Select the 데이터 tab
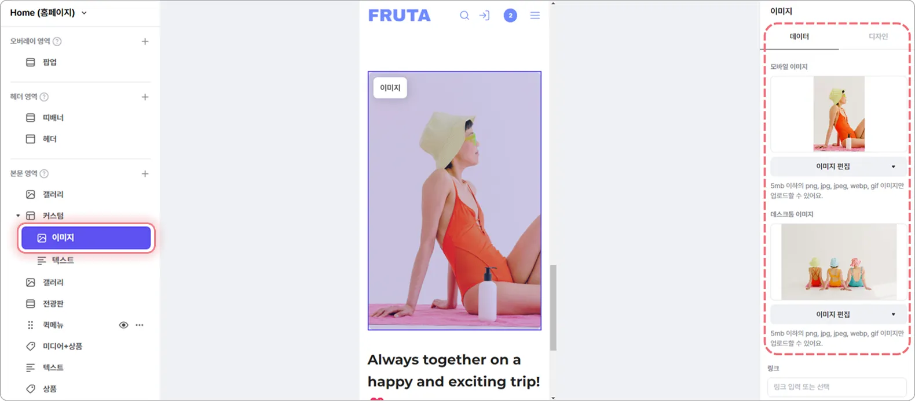This screenshot has width=915, height=401. click(799, 36)
